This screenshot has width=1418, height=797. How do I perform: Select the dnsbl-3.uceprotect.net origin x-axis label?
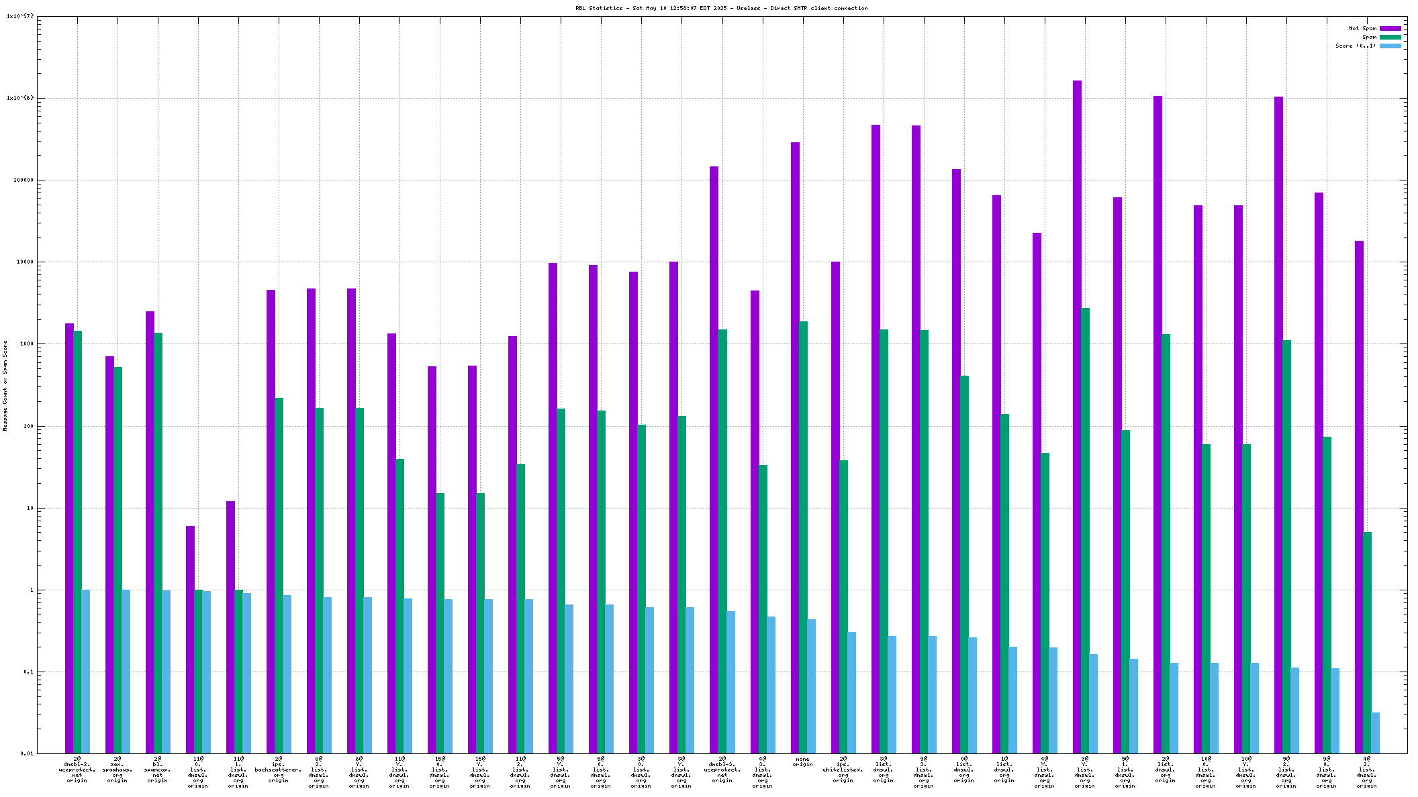pyautogui.click(x=722, y=769)
